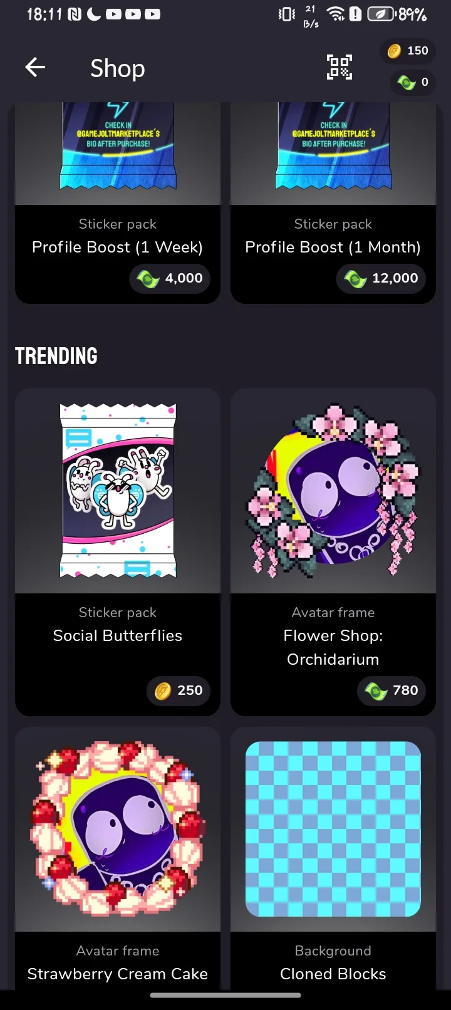Tap the Strawberry Cream Cake label
Screen dimensions: 451x1010
pos(118,974)
